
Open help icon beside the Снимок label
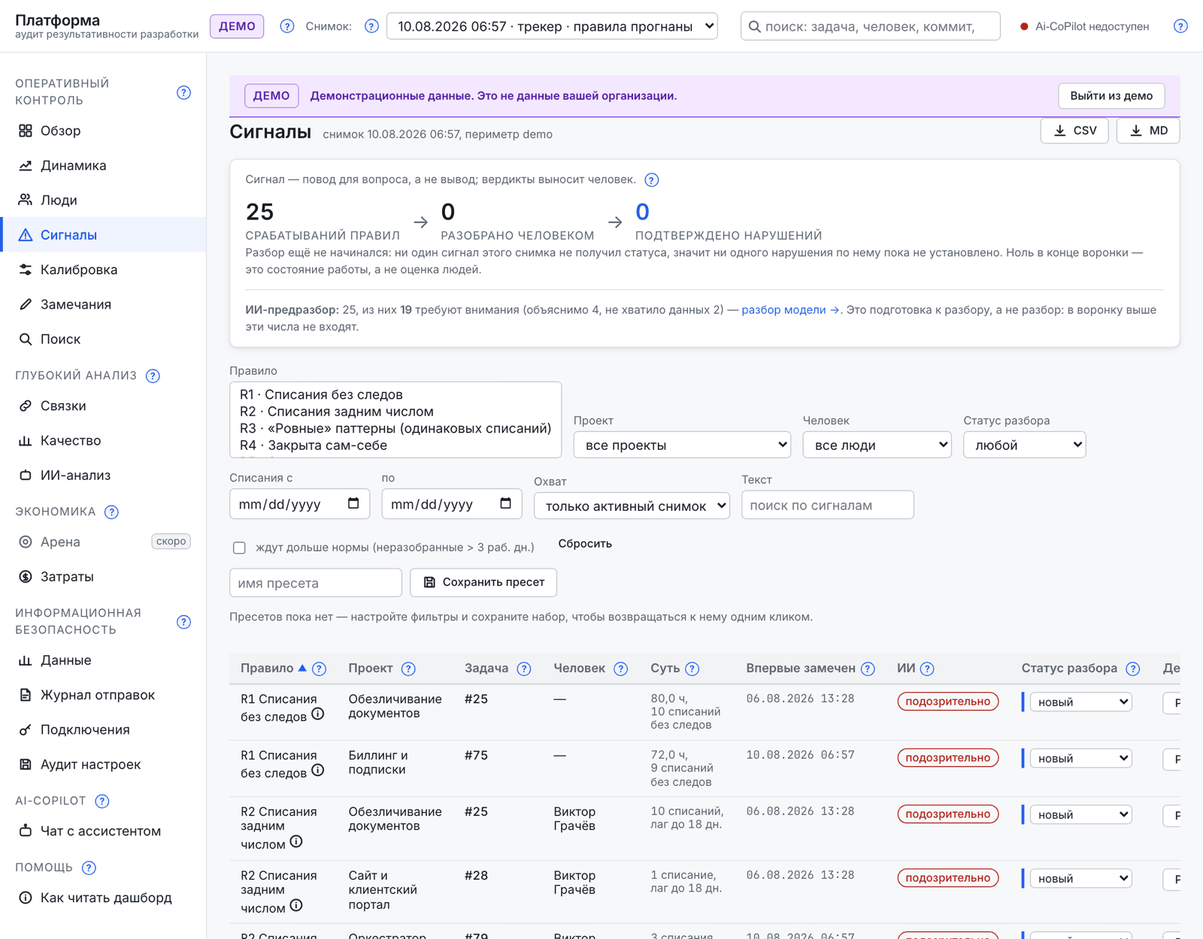point(371,26)
